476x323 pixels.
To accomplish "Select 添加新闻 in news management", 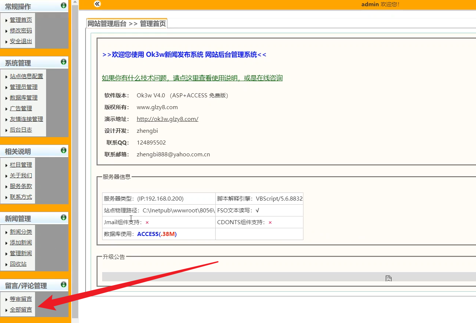I will (x=21, y=243).
